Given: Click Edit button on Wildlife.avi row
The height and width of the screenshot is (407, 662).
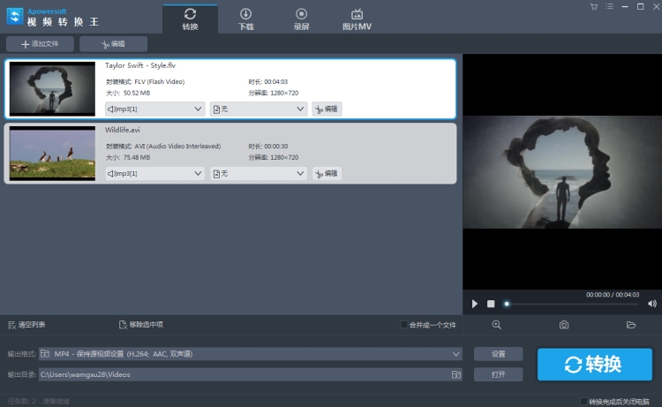Looking at the screenshot, I should tap(327, 174).
